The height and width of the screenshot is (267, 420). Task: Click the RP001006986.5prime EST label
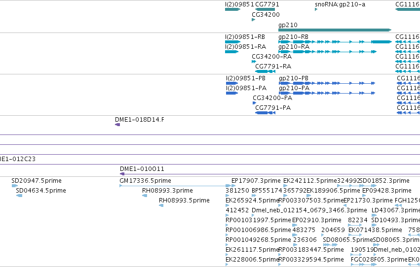[258, 231]
